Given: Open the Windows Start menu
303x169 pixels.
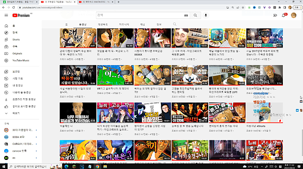Looking at the screenshot, I should coord(3,166).
